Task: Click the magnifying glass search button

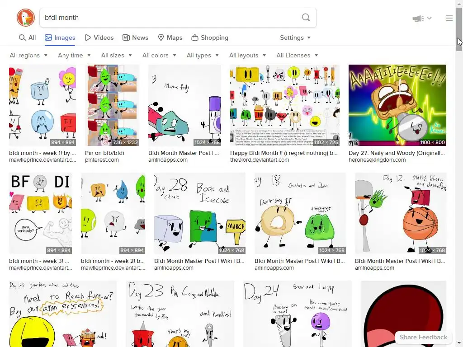Action: [x=306, y=18]
